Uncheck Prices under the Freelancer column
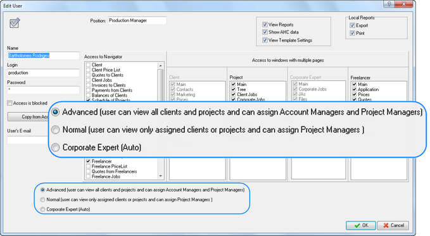Screen dimensions: 430x236 pos(354,94)
